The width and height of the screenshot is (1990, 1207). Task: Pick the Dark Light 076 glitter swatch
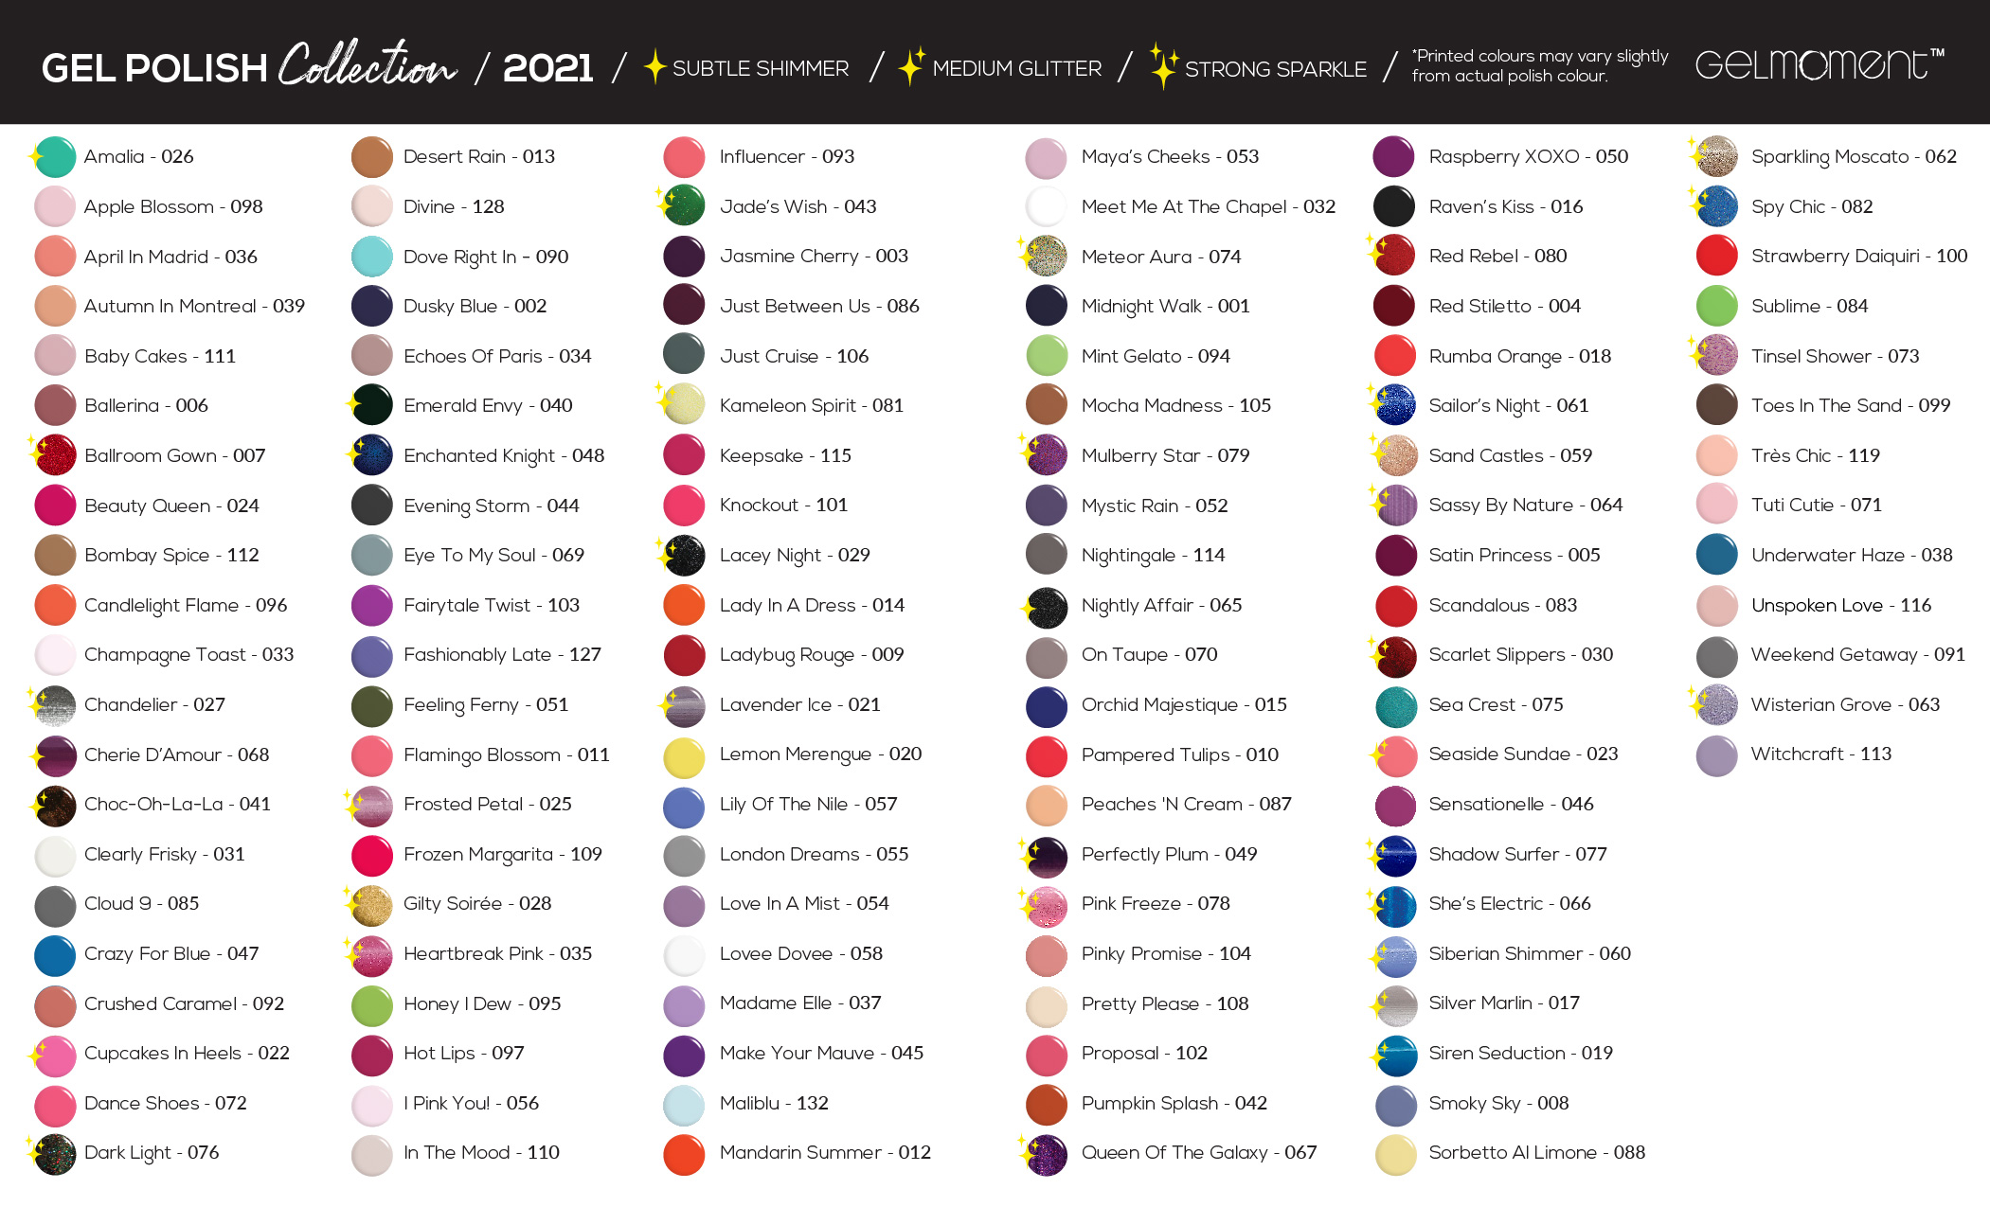point(55,1154)
